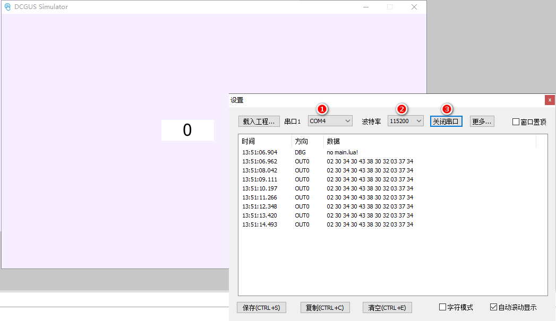Click the numeric display showing 0
This screenshot has width=556, height=321.
click(187, 130)
